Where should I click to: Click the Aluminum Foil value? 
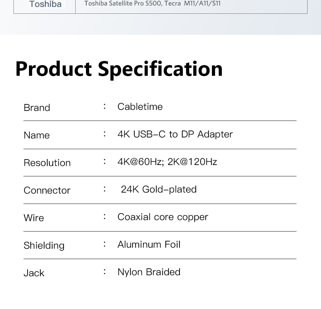coord(149,245)
